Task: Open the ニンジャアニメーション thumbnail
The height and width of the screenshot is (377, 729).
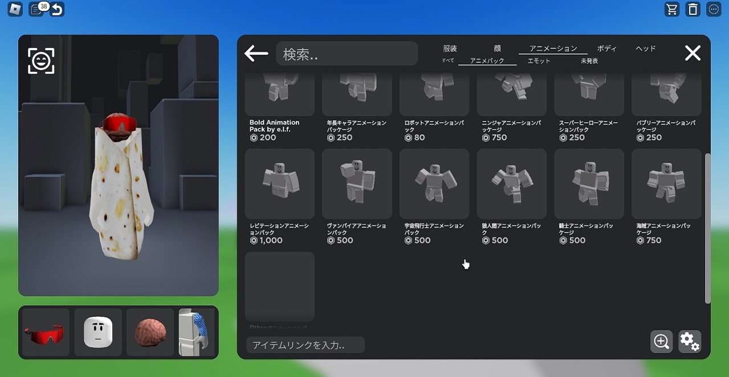Action: 512,95
